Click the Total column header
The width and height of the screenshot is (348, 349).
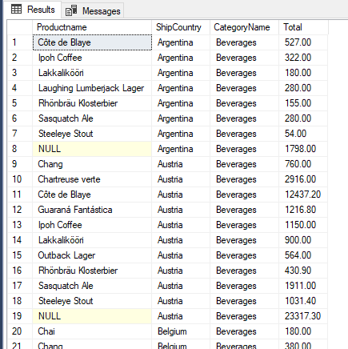[303, 27]
